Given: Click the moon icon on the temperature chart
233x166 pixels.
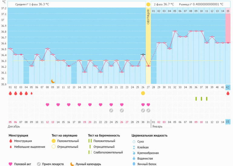Looking at the screenshot, I should (x=53, y=81).
